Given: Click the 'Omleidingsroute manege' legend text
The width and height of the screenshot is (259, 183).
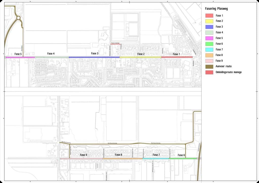Looking at the screenshot, I should 229,72.
